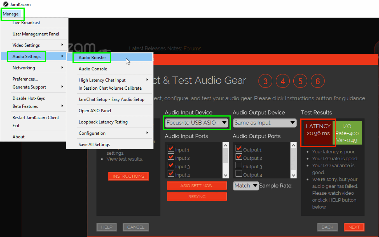This screenshot has height=237, width=379.
Task: Click the RESYNC button
Action: 197,196
